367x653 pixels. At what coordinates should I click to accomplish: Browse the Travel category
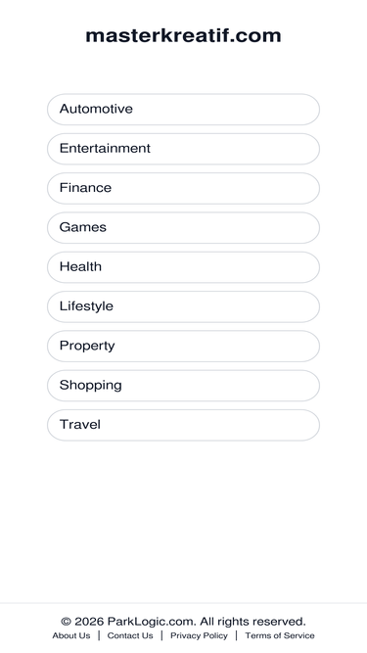pos(183,425)
